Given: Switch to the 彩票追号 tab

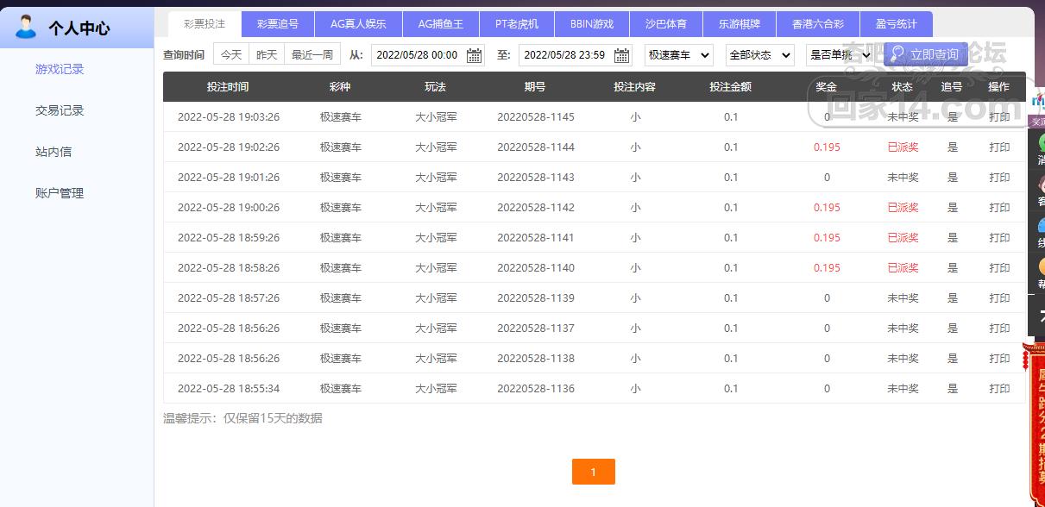Looking at the screenshot, I should (277, 24).
